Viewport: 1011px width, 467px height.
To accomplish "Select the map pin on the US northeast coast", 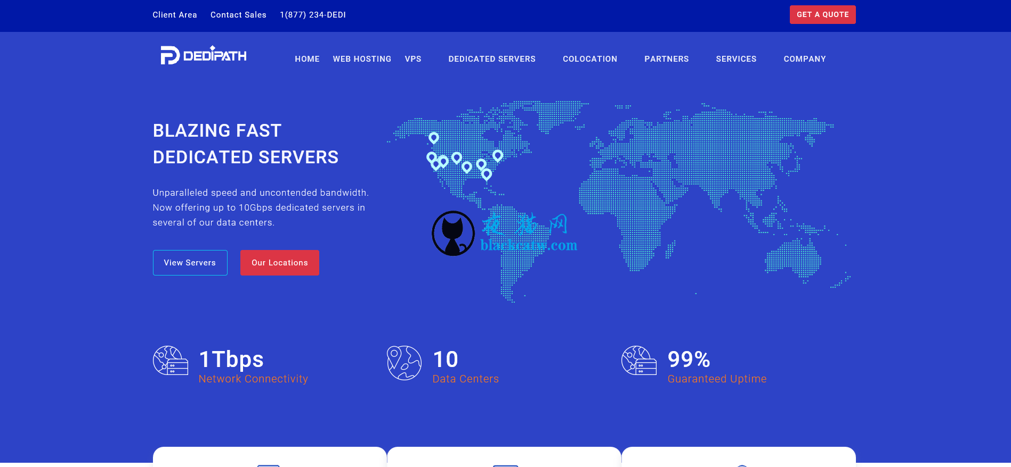I will coord(498,155).
